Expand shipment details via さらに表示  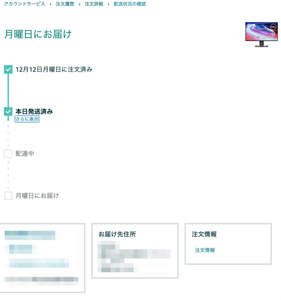27,119
